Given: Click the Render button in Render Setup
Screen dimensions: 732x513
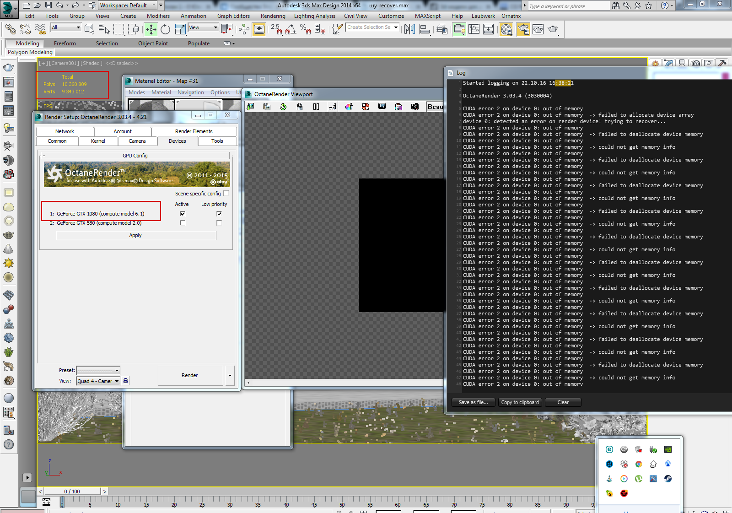Looking at the screenshot, I should point(190,375).
